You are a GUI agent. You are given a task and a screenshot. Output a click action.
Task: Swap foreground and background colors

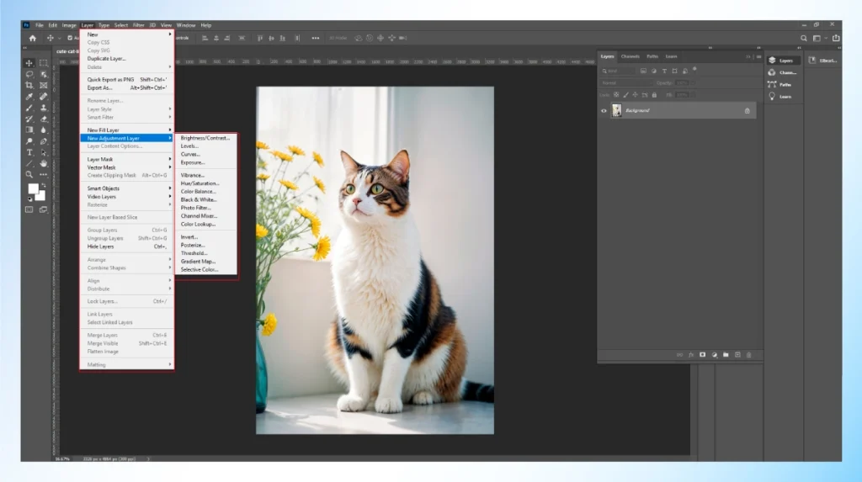coord(44,185)
